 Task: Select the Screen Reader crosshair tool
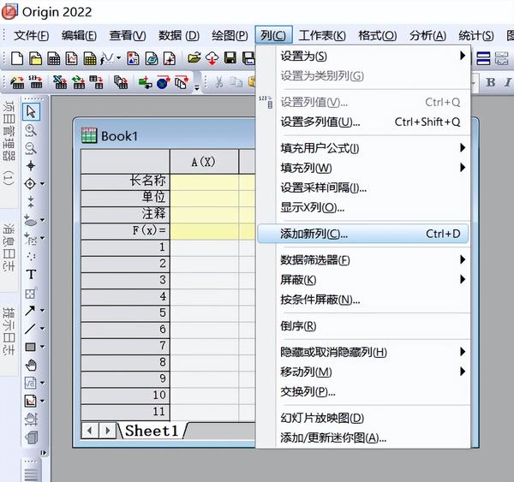click(x=31, y=166)
